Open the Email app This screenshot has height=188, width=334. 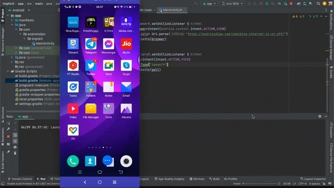click(126, 87)
